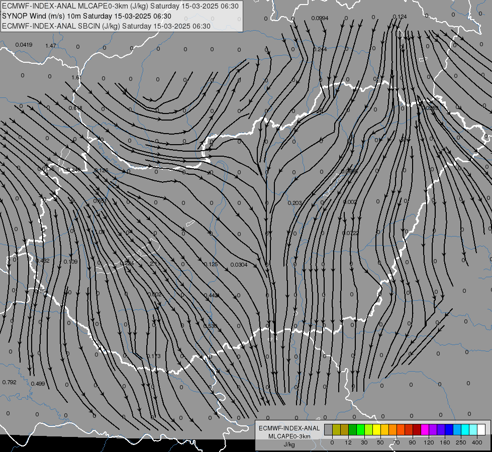The width and height of the screenshot is (492, 452).
Task: Click the legend tick label 160
Action: pyautogui.click(x=445, y=442)
